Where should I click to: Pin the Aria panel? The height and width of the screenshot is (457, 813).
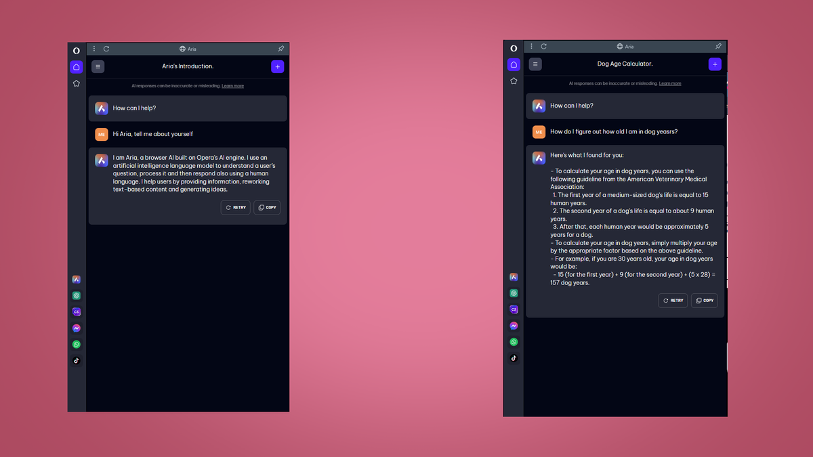coord(281,48)
